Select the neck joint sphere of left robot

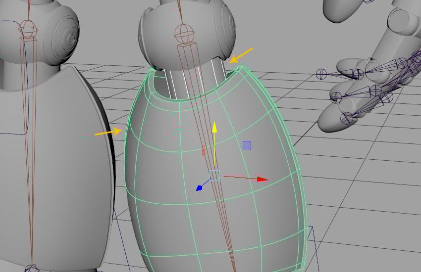tap(28, 29)
